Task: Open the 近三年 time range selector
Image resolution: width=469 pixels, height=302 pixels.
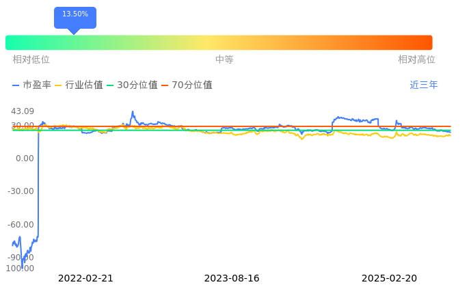Action: point(424,85)
